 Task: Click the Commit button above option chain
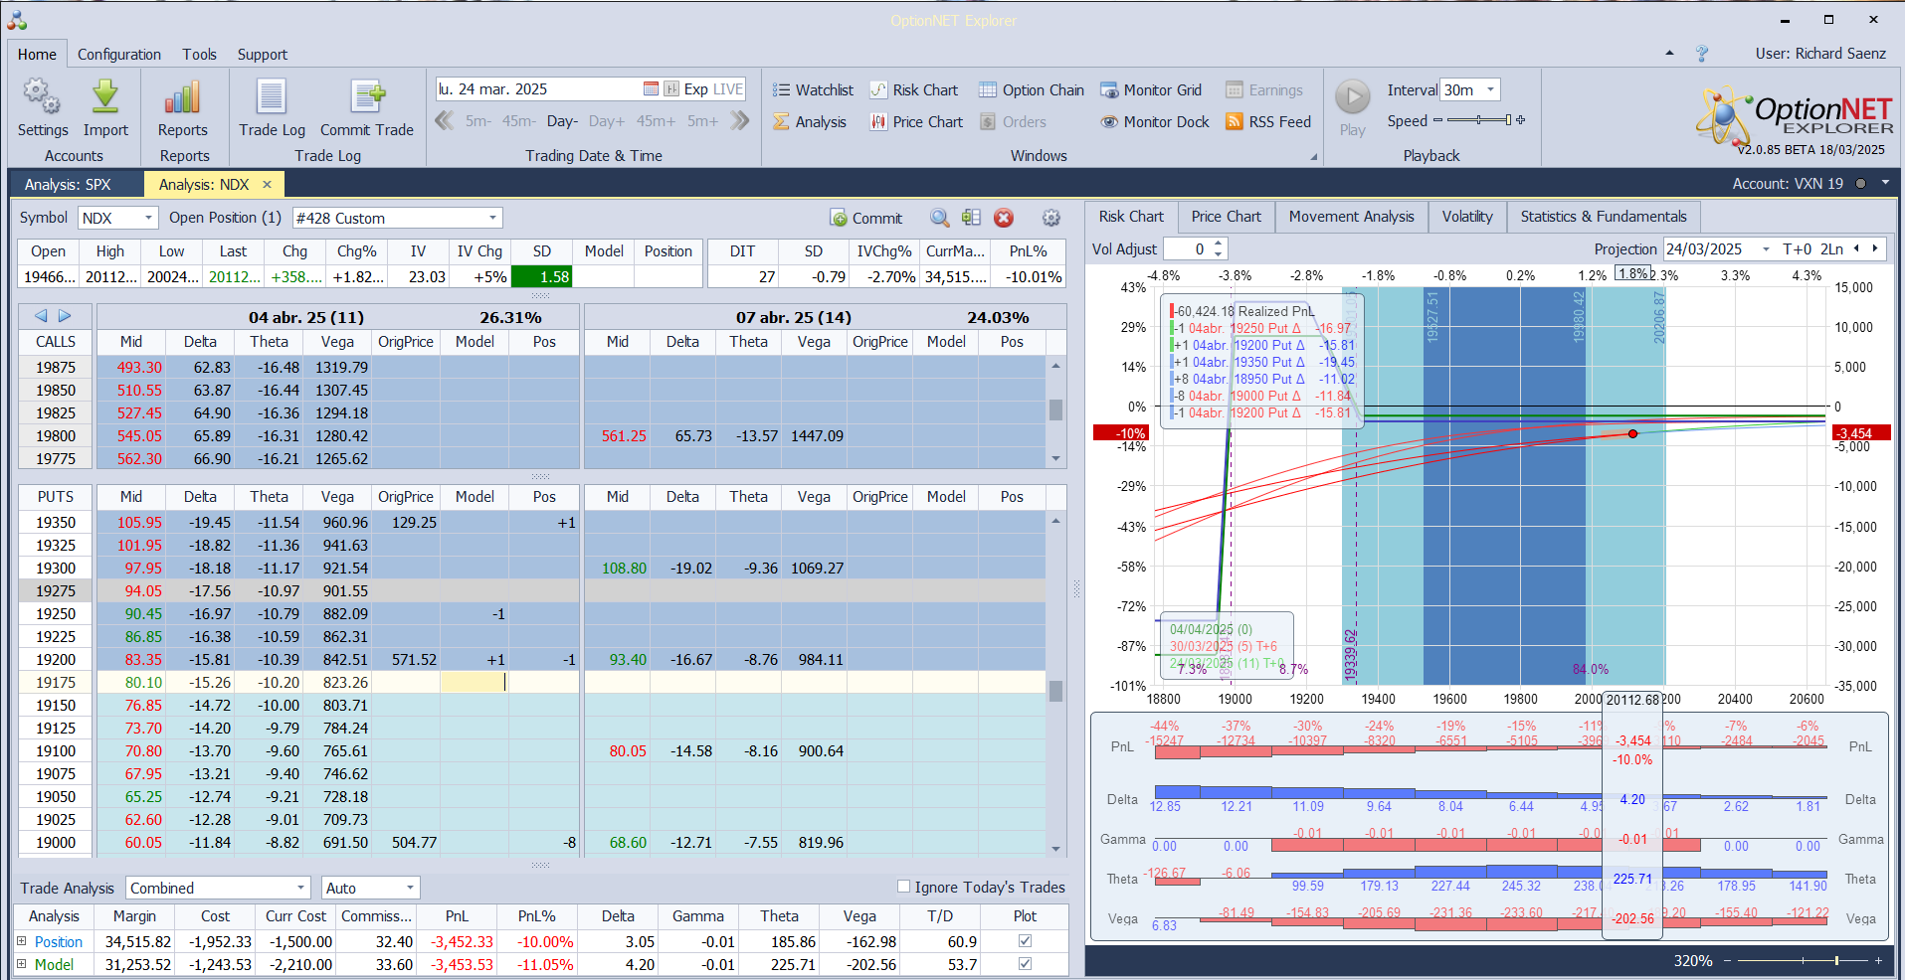[x=865, y=218]
